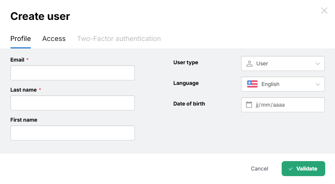Click the jj/mm/aaaa date placeholder
The image size is (335, 184).
[x=270, y=105]
